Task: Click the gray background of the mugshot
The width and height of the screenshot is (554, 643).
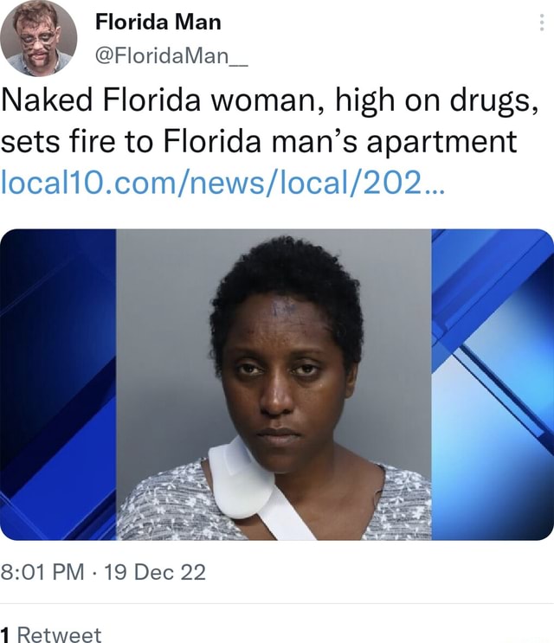Action: (164, 328)
